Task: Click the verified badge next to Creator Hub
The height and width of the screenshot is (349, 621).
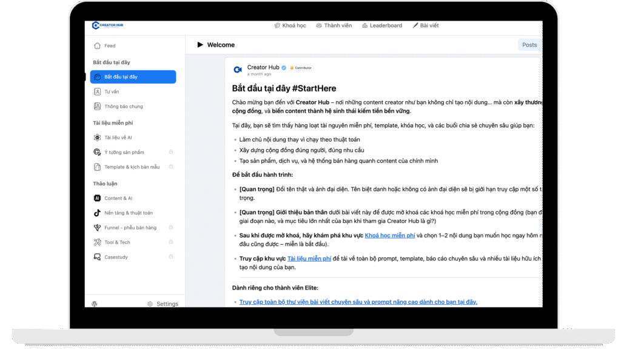Action: point(284,68)
